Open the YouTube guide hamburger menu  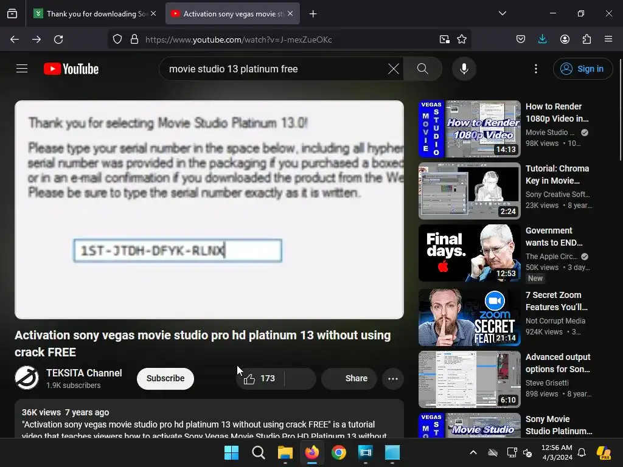22,69
